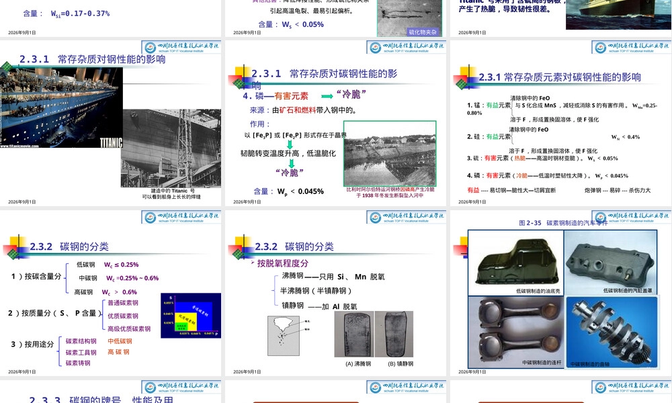
Task: Click the title '图2-35 碳素钢制造的汽车零件'
Action: [x=563, y=223]
